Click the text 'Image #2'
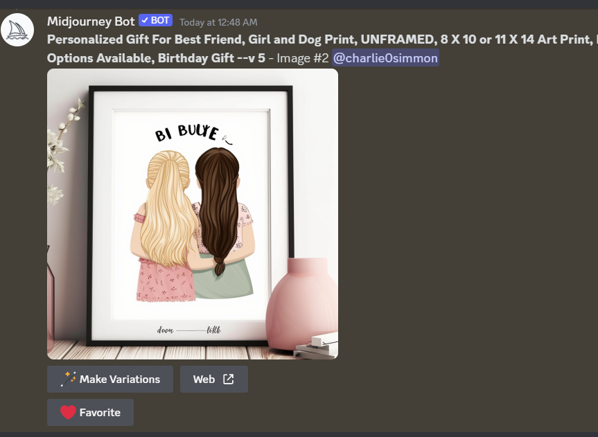This screenshot has width=598, height=437. pos(302,58)
